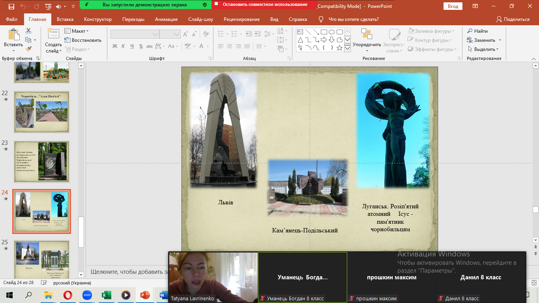Image resolution: width=539 pixels, height=303 pixels.
Task: Click the Кам'янець-Подільський caption text
Action: [x=305, y=230]
